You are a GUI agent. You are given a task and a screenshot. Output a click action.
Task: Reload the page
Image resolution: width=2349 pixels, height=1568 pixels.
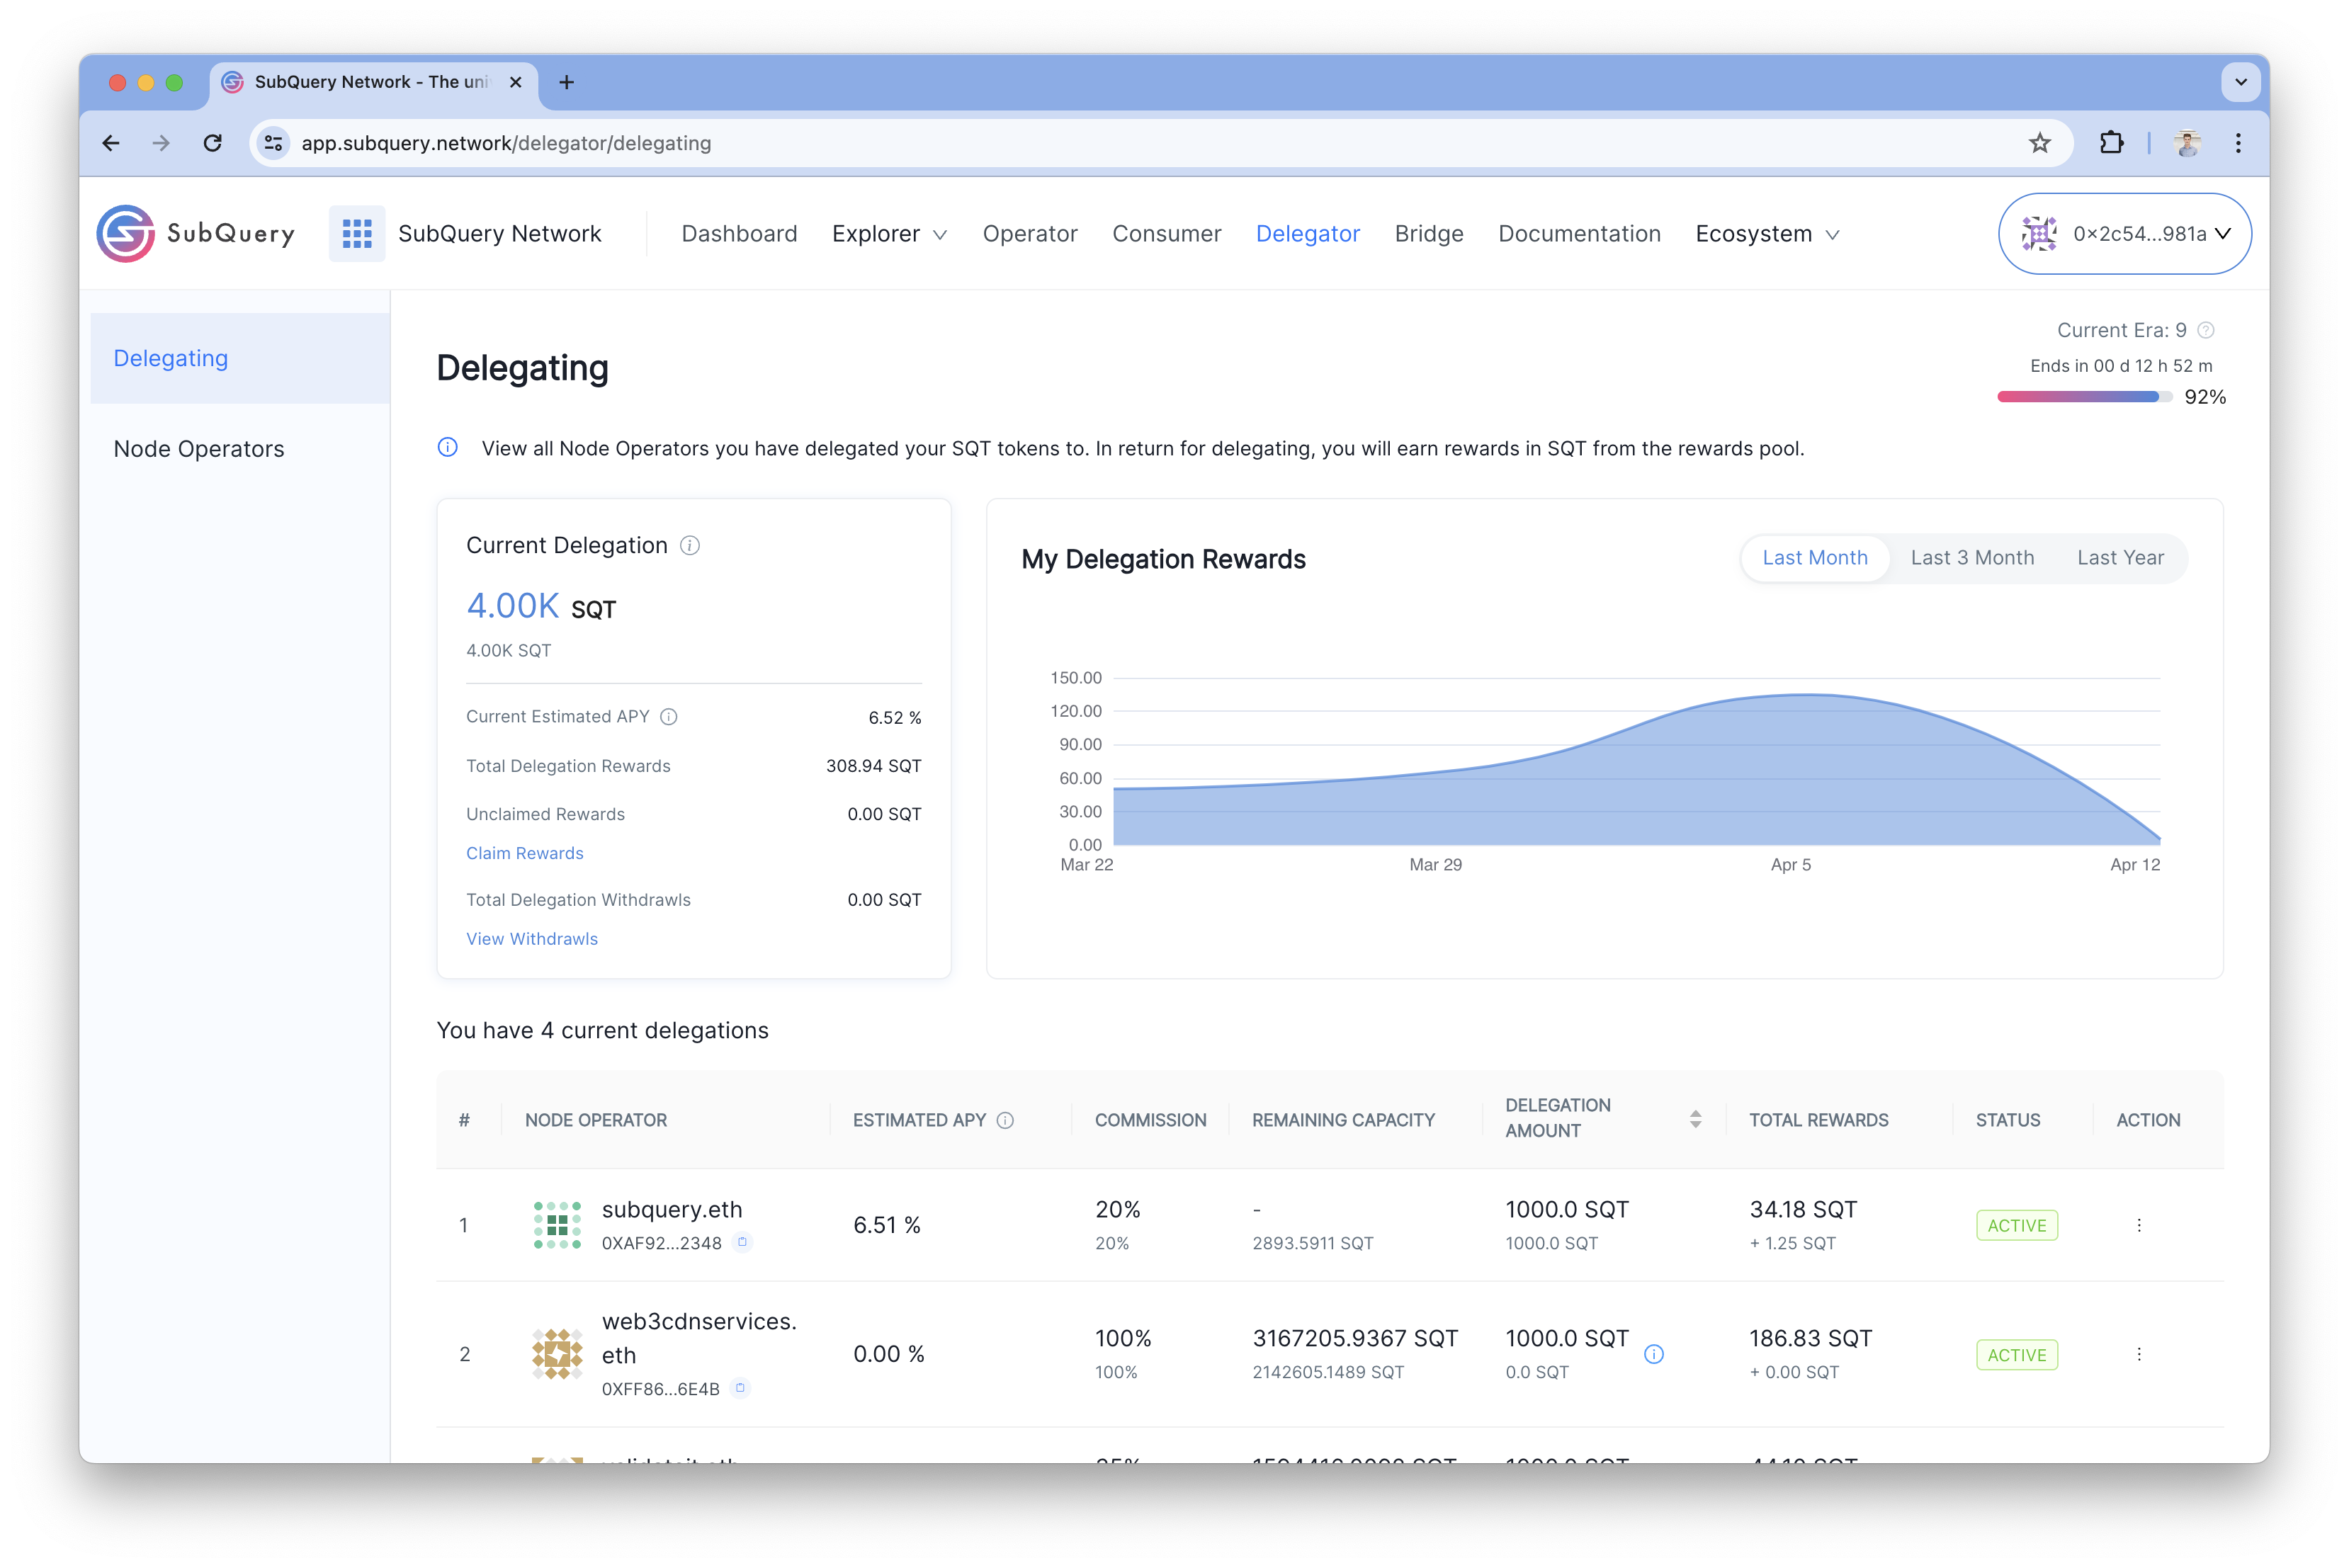tap(212, 143)
